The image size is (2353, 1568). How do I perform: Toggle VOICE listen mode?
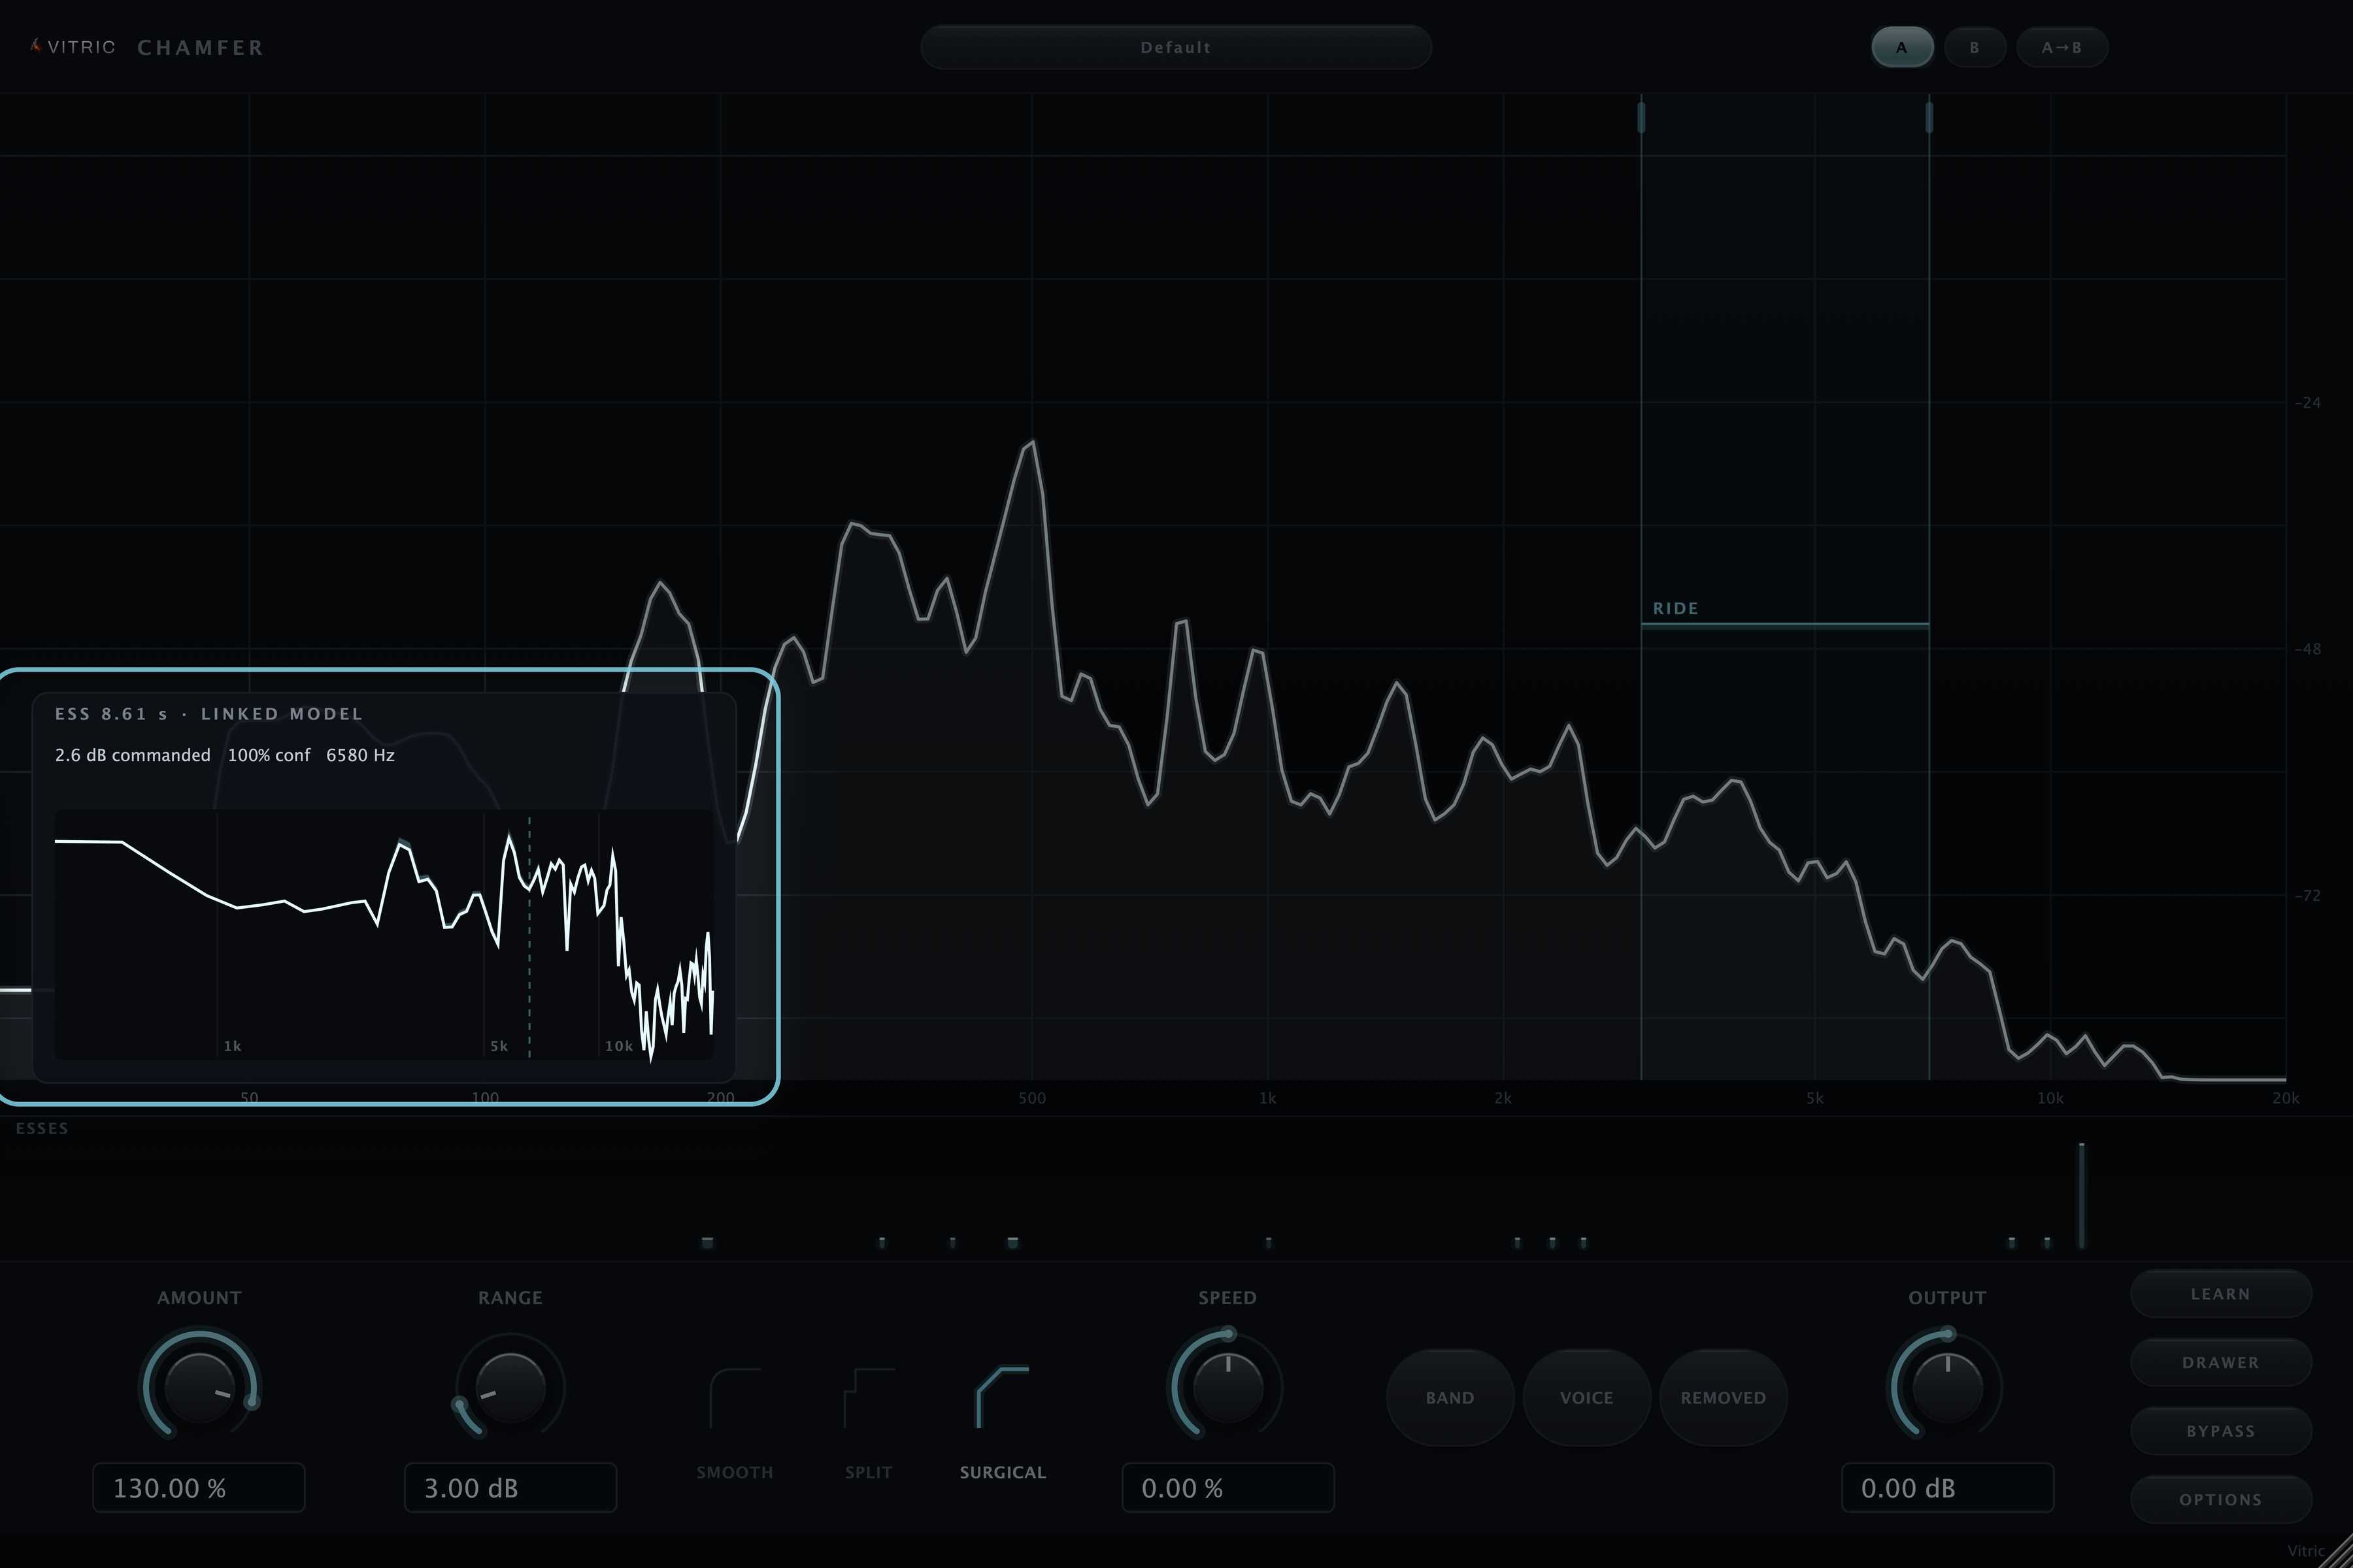(x=1586, y=1397)
